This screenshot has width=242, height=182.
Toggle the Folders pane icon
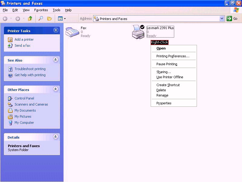49,19
